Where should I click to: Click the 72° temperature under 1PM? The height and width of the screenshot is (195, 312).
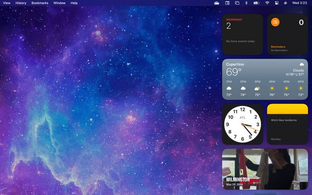click(229, 95)
